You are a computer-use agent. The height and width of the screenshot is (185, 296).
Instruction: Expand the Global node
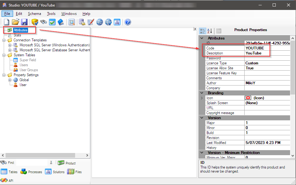click(x=10, y=80)
